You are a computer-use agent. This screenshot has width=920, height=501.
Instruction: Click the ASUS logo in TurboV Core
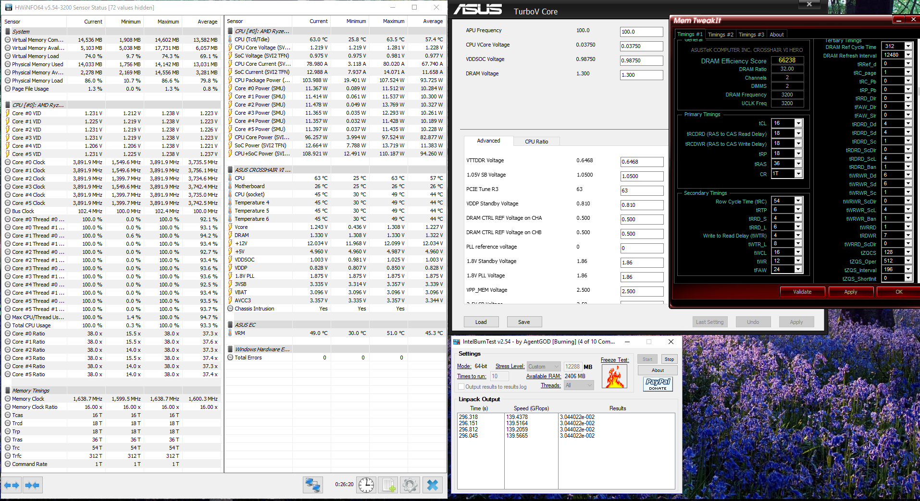[478, 10]
